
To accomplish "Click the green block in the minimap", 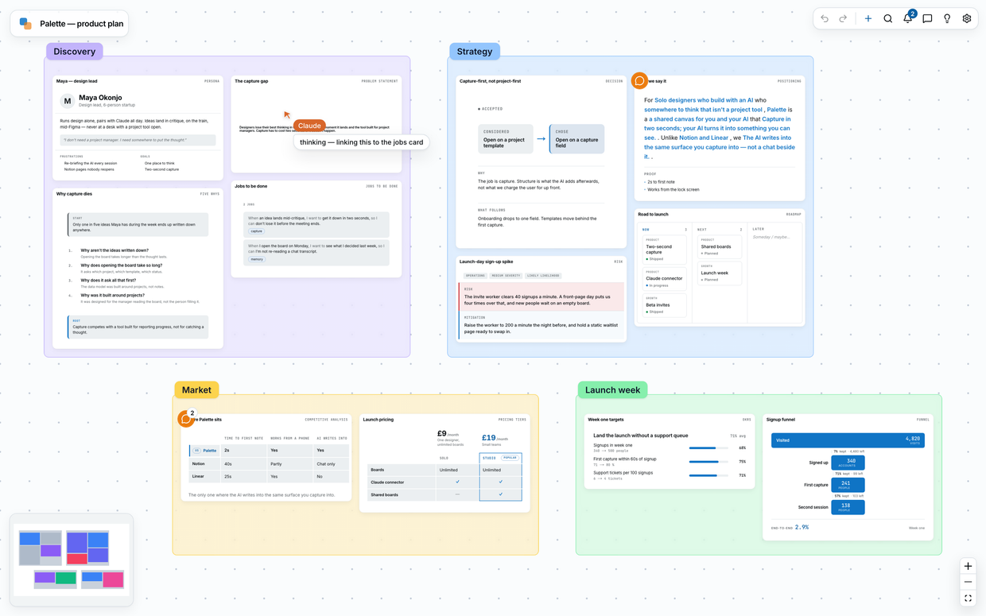I will tap(66, 579).
